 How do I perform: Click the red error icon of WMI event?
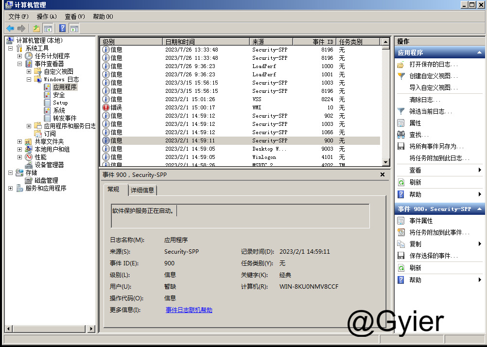pos(106,107)
